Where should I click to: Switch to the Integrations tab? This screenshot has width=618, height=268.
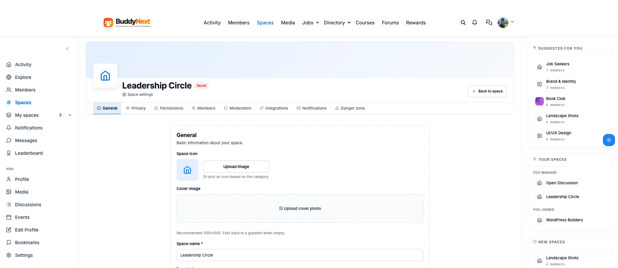274,108
